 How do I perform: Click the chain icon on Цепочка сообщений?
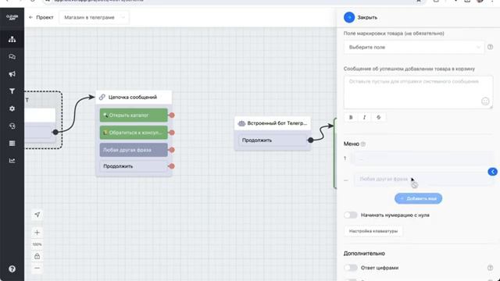(102, 97)
